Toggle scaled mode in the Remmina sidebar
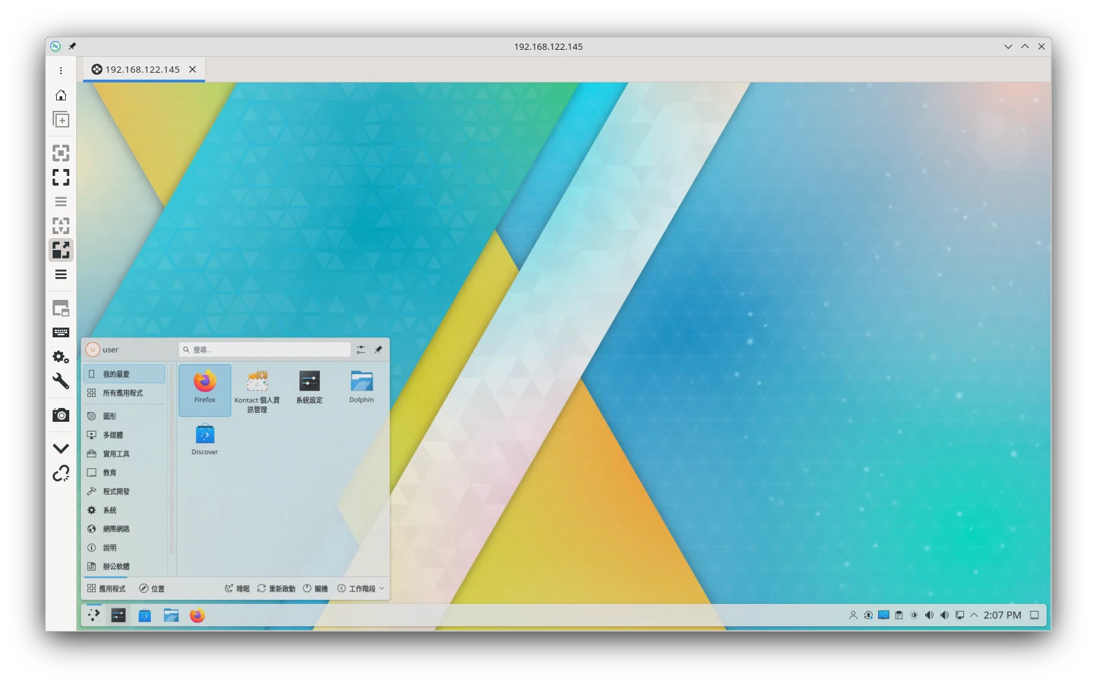Image resolution: width=1097 pixels, height=685 pixels. 61,250
